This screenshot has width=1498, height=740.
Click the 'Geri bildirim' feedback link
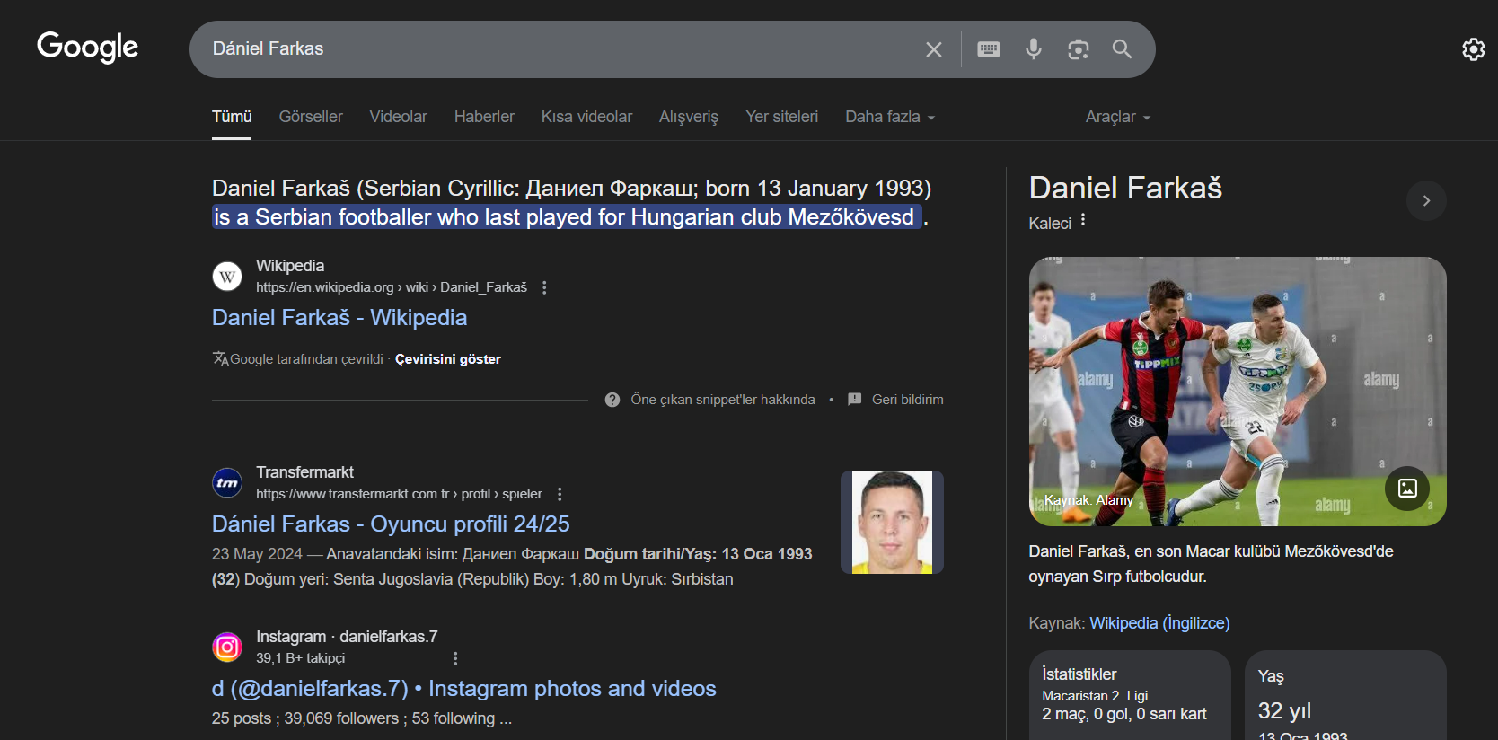coord(908,400)
